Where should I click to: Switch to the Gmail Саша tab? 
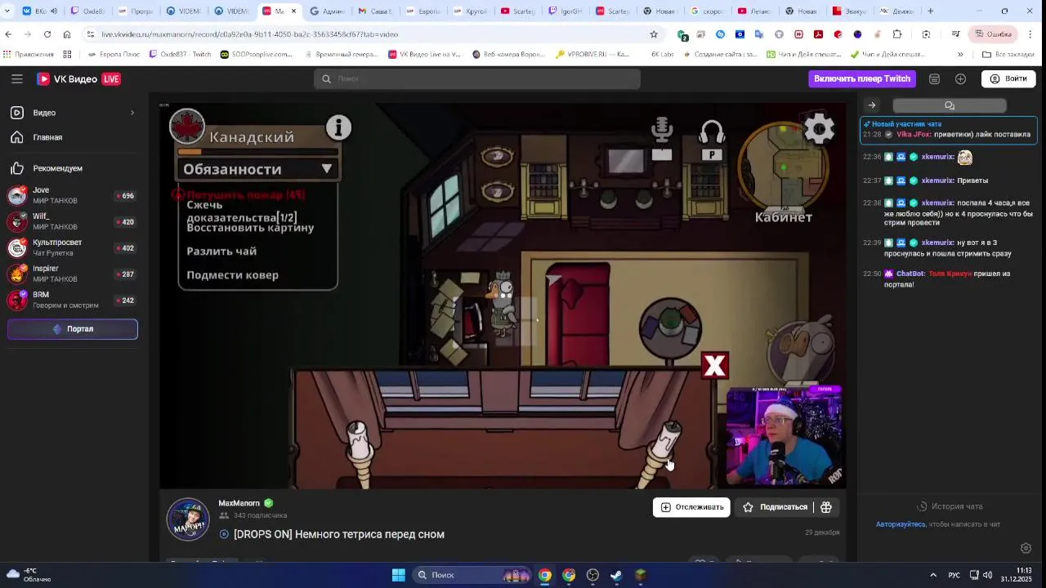pyautogui.click(x=374, y=11)
